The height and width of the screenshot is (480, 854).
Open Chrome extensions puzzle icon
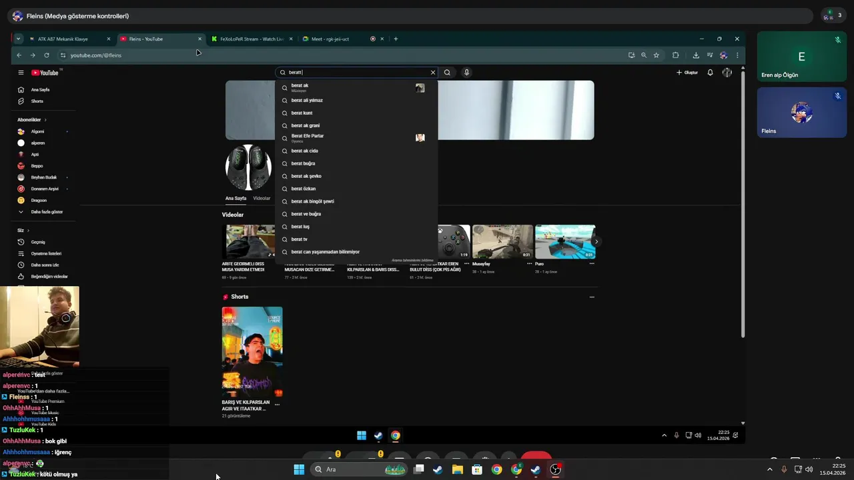click(675, 55)
